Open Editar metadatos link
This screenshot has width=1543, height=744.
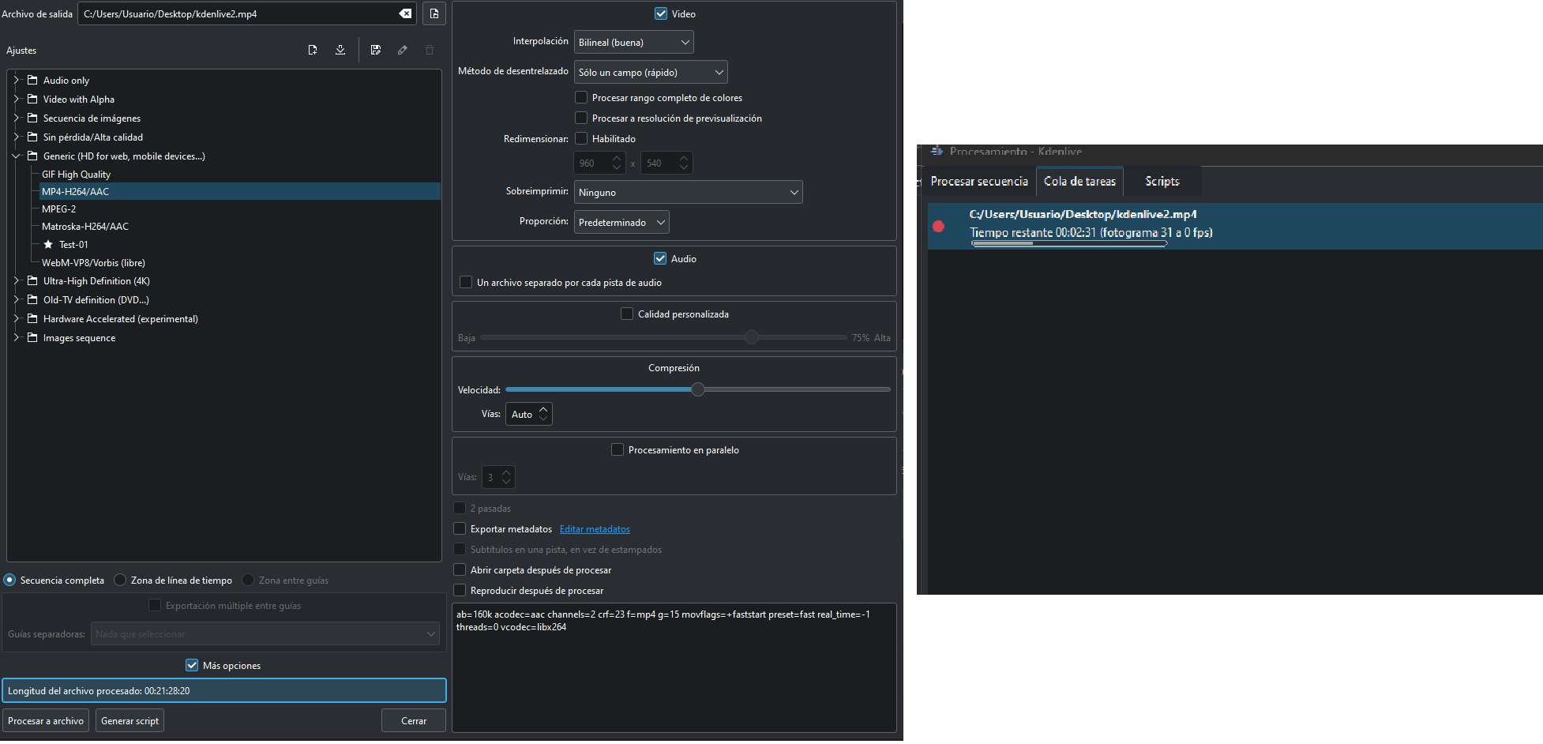pos(595,529)
